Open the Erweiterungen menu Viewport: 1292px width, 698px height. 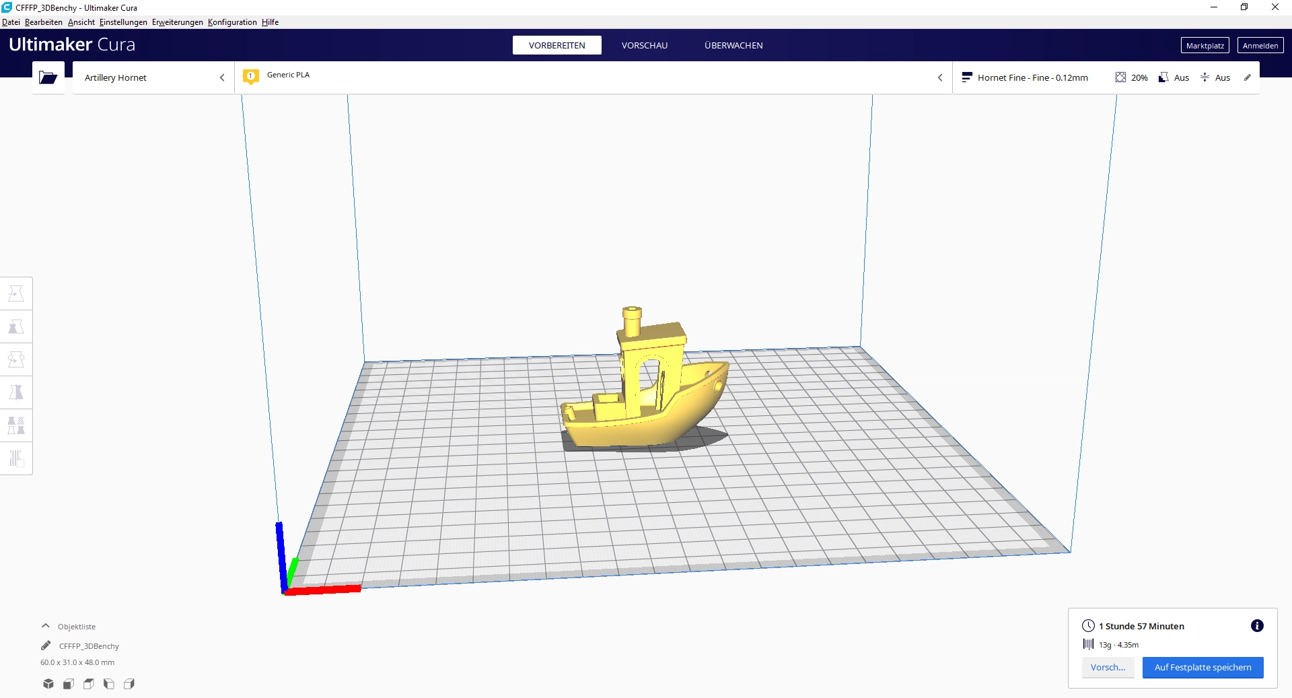click(178, 22)
